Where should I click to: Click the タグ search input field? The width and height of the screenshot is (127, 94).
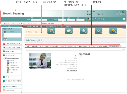80,20
